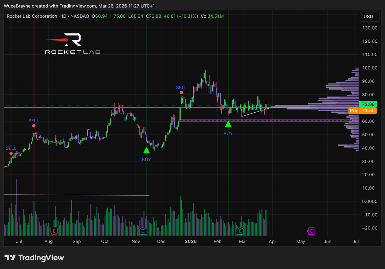Click the Aug label on the time axis

(48, 241)
